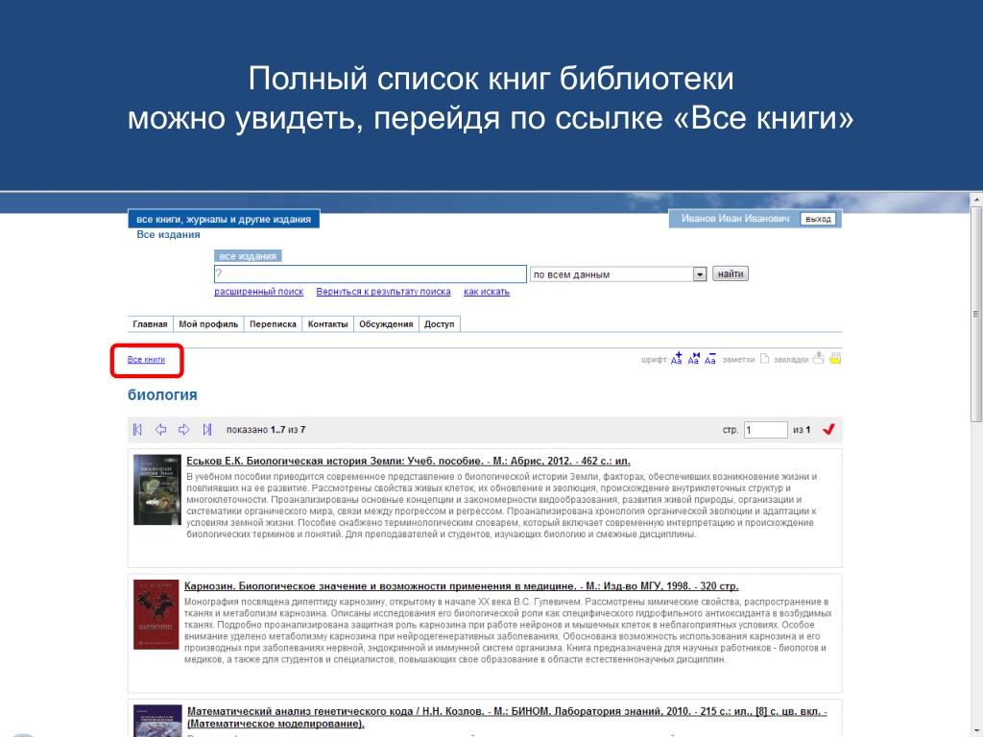Image resolution: width=983 pixels, height=737 pixels.
Task: Follow the 'Все книги' link
Action: coord(146,360)
